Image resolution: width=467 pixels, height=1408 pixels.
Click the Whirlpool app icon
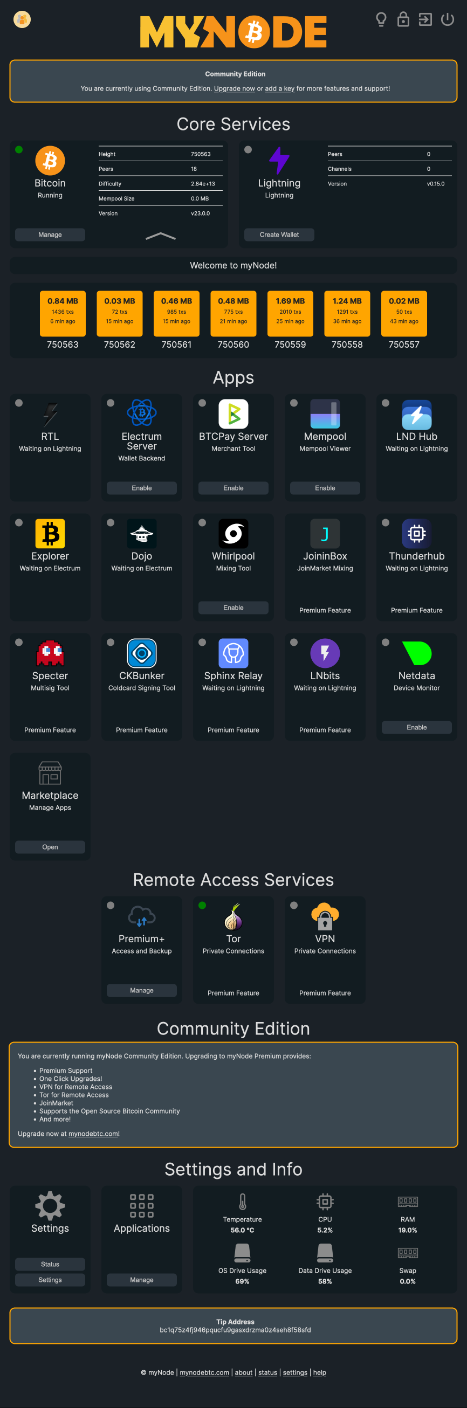click(x=233, y=534)
